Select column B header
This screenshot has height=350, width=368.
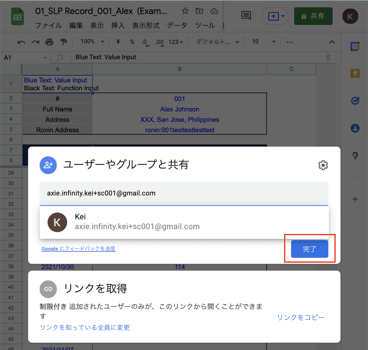point(180,69)
